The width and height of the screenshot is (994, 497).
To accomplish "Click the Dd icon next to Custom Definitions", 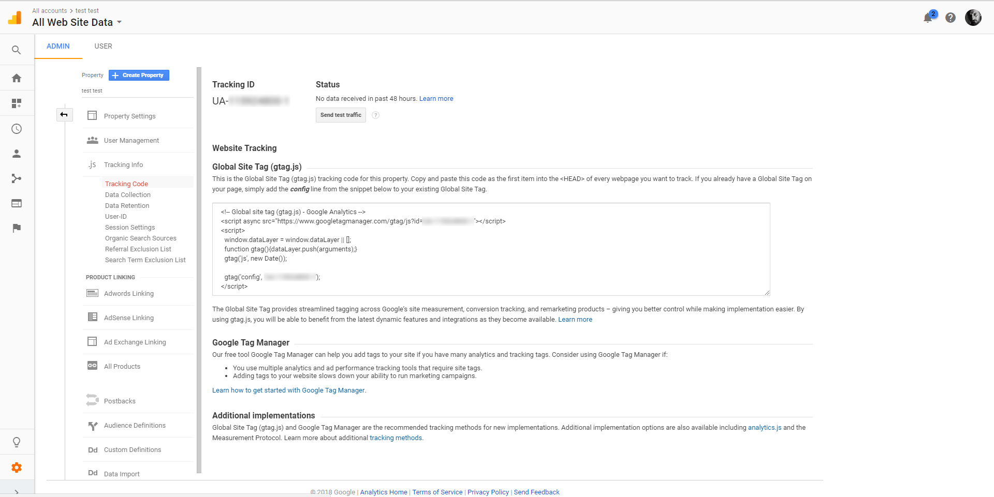I will pos(93,450).
